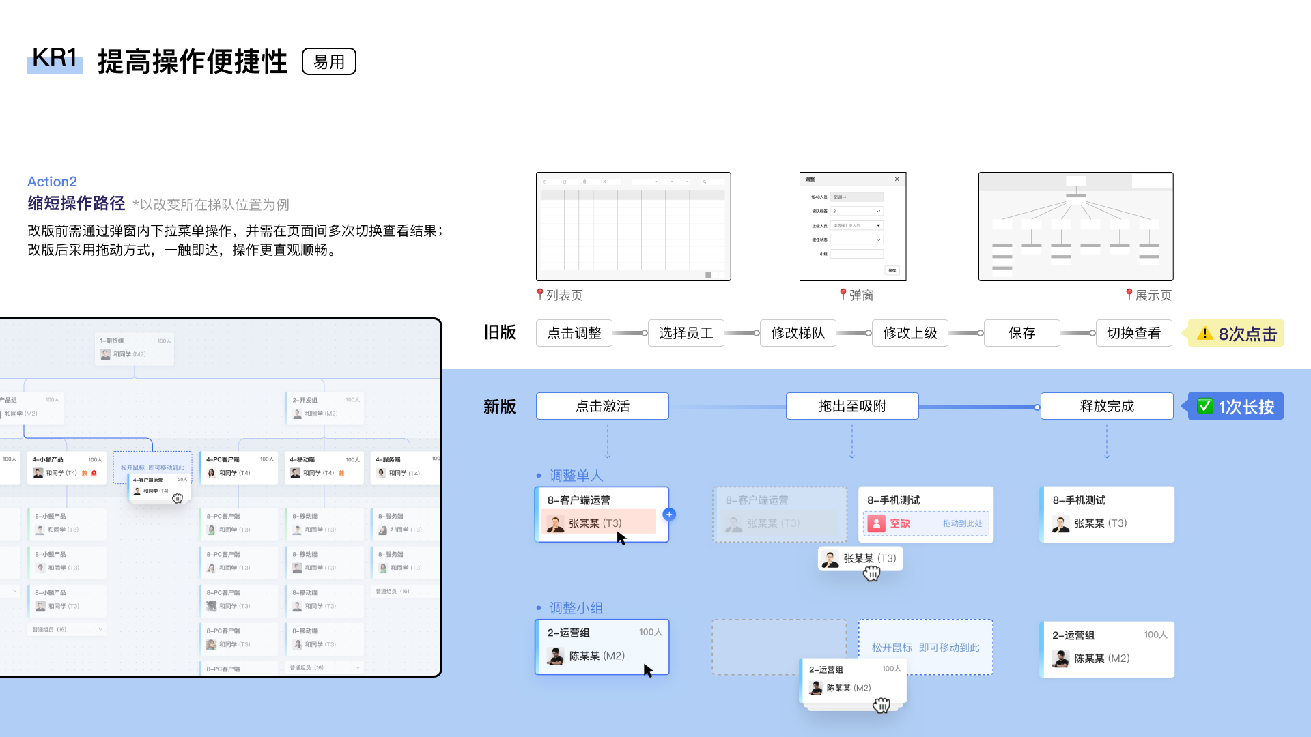Click the 拖出至吸附 step box

(852, 406)
